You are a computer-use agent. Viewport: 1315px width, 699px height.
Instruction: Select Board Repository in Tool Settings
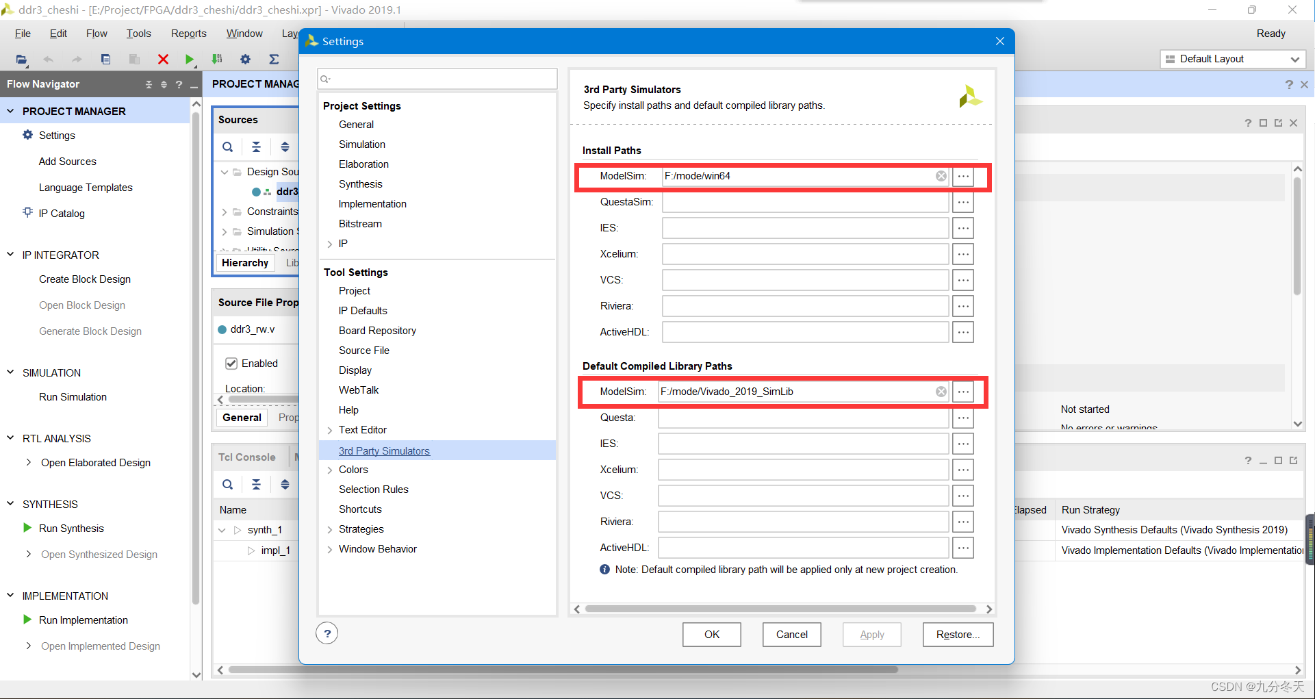point(377,331)
